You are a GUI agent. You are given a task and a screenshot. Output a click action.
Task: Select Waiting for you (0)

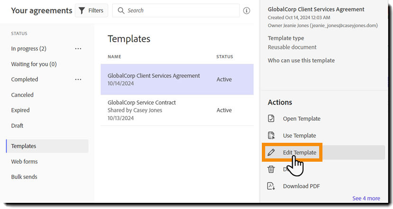pyautogui.click(x=34, y=64)
